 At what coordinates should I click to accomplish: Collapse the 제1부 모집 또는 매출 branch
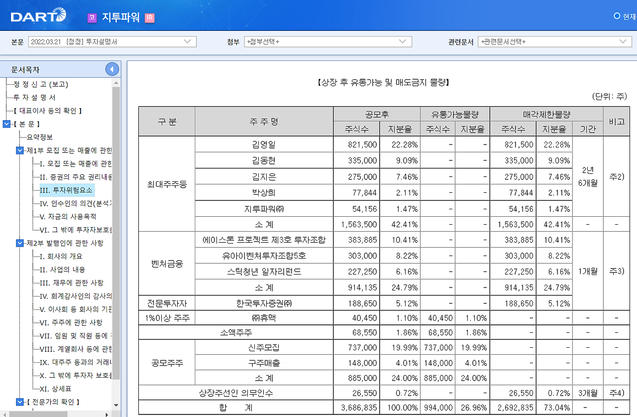(x=19, y=150)
